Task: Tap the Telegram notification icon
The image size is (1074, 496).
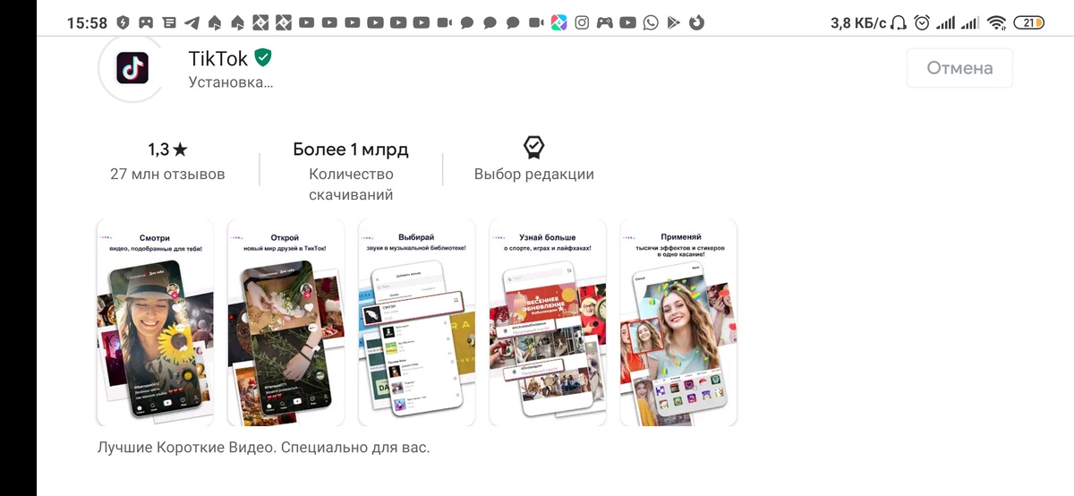Action: [192, 22]
